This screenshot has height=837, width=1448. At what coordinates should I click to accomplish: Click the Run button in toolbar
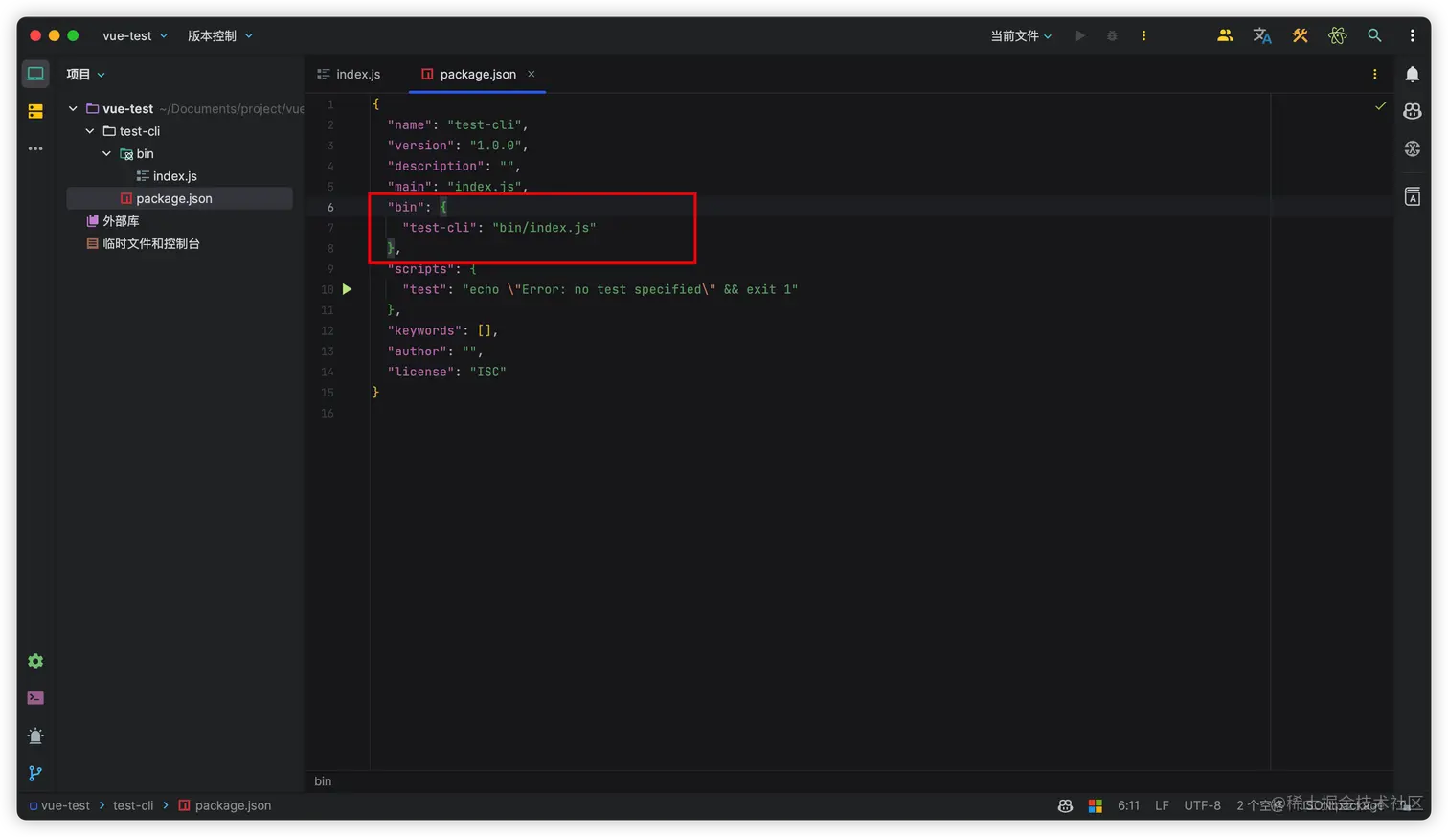(x=1079, y=35)
